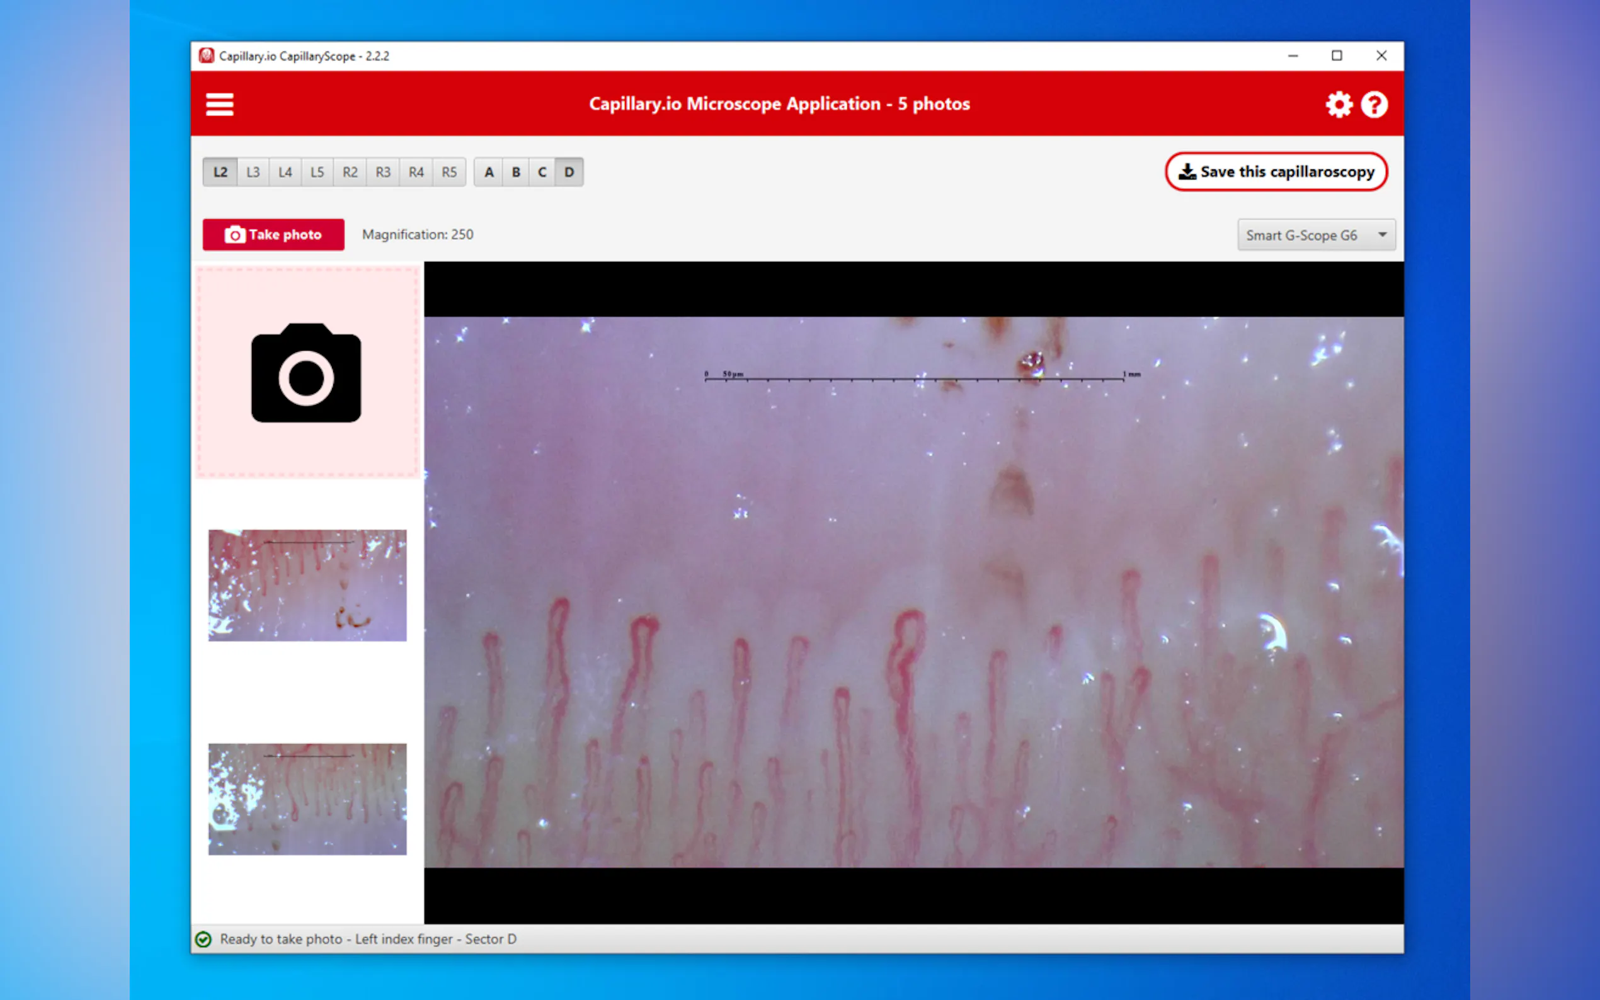Click on the live microscope image view
Image resolution: width=1600 pixels, height=1000 pixels.
[x=913, y=592]
